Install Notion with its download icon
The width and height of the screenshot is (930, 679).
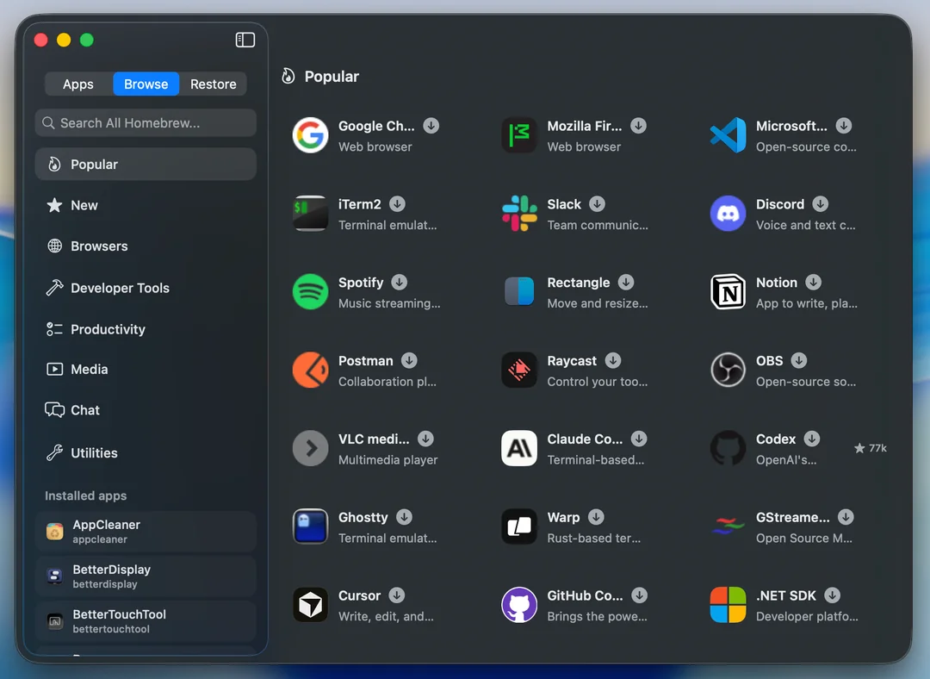pos(813,283)
